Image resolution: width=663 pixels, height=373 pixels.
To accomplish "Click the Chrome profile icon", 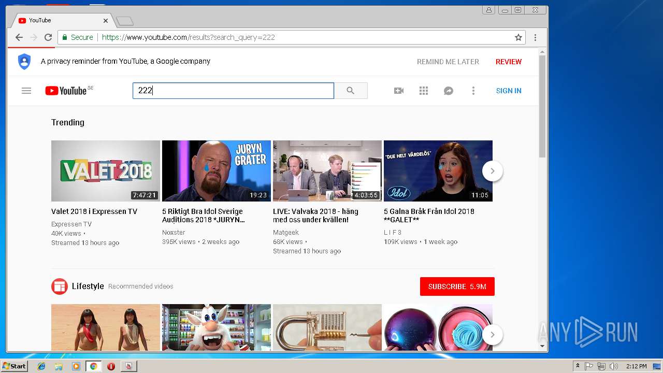I will tap(488, 10).
